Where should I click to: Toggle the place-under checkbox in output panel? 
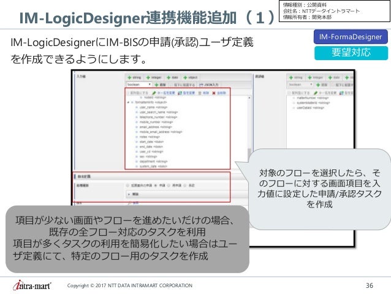333,85
